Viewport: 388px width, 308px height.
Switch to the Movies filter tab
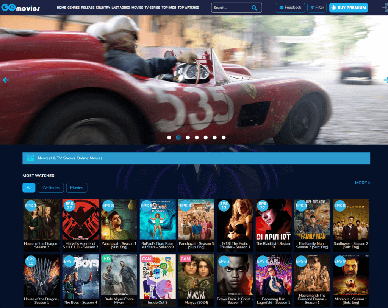pyautogui.click(x=77, y=188)
